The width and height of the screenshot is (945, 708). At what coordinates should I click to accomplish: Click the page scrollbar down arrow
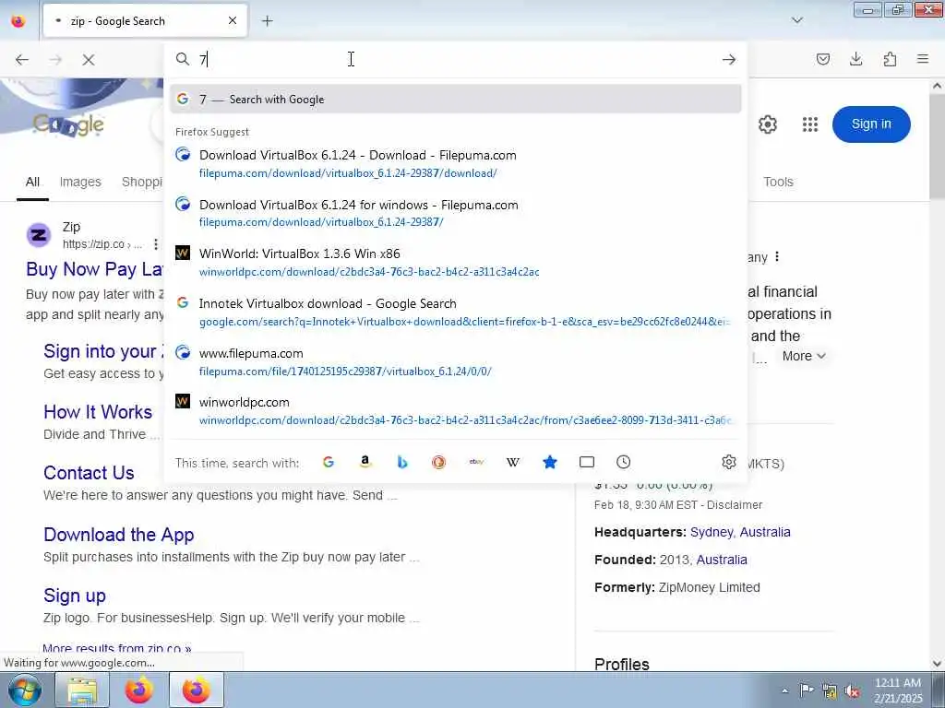[x=938, y=664]
